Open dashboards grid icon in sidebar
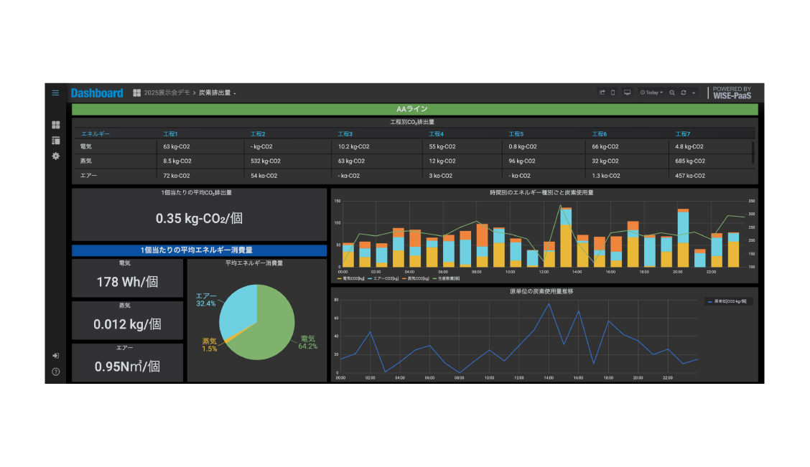This screenshot has height=467, width=810. coord(56,125)
